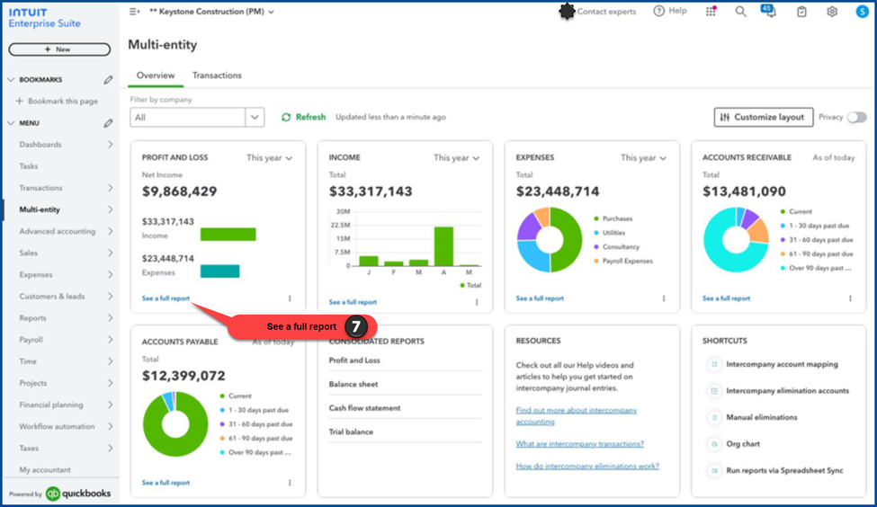Open the user profile avatar S
Image resolution: width=877 pixels, height=507 pixels.
862,11
